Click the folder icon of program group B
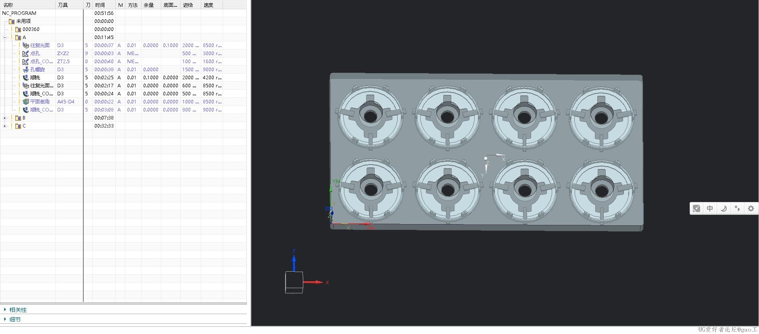 pyautogui.click(x=18, y=118)
